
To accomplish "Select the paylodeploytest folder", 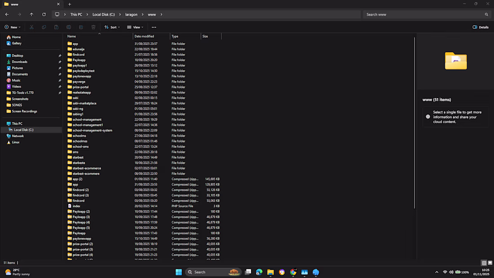I will (x=84, y=71).
